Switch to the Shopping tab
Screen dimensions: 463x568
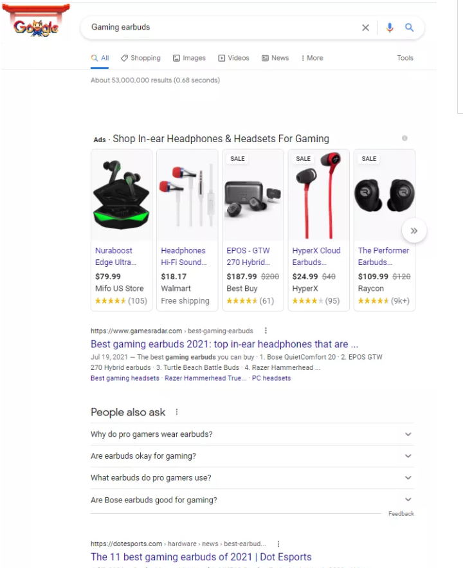tap(141, 58)
